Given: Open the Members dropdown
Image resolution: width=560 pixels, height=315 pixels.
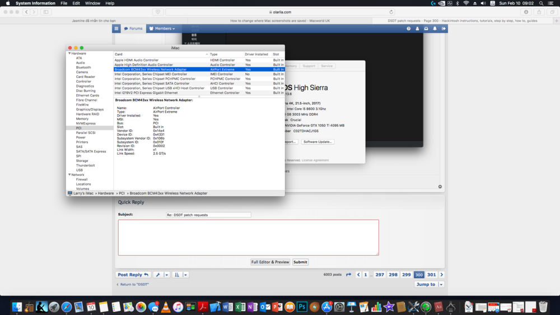Looking at the screenshot, I should (165, 29).
